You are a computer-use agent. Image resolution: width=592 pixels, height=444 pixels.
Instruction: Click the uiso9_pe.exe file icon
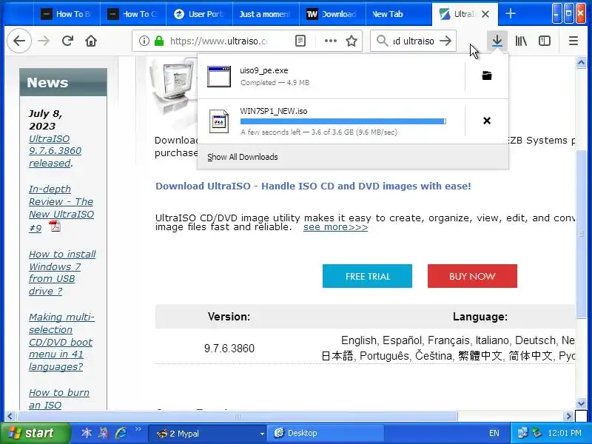pyautogui.click(x=219, y=77)
